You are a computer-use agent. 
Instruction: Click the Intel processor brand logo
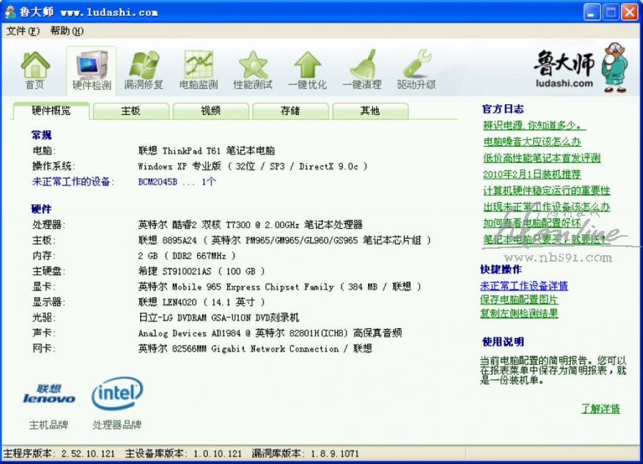[x=117, y=395]
